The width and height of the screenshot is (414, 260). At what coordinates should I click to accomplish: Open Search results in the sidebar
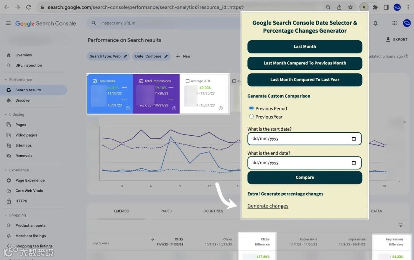coord(28,90)
